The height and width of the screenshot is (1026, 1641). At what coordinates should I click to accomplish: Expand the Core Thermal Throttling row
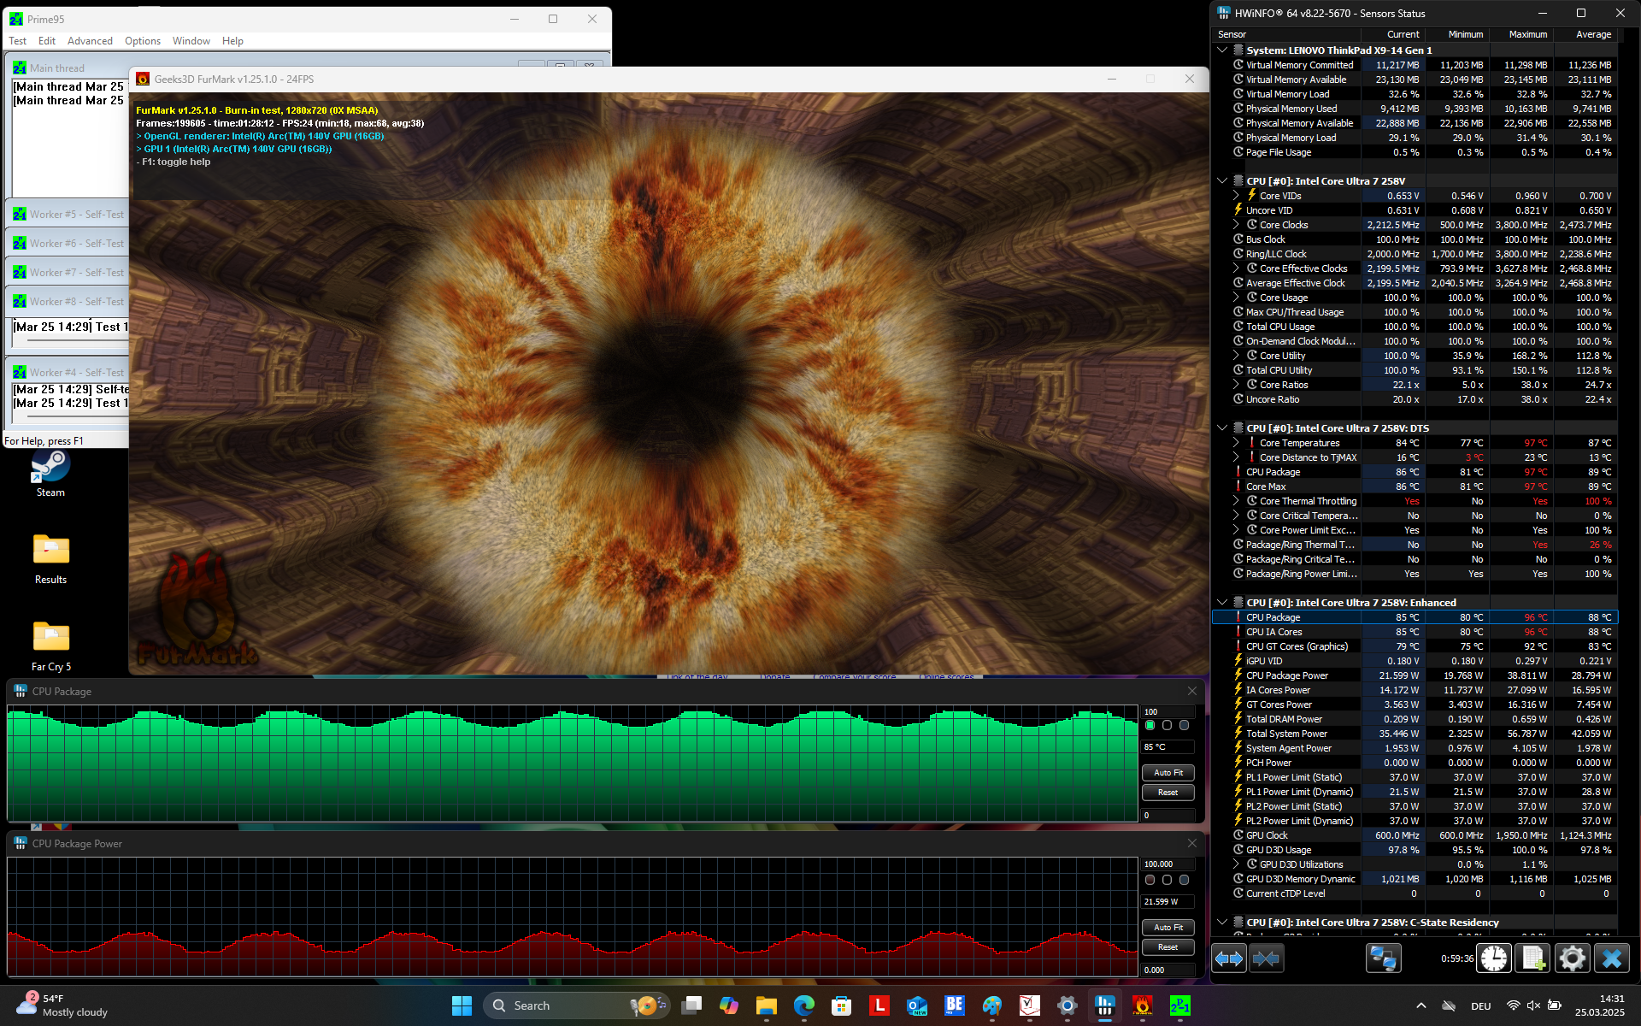point(1236,501)
